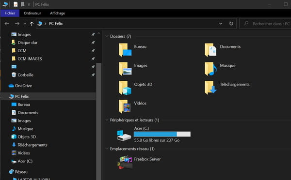The image size is (291, 180).
Task: Click the New folder icon in the title bar
Action: (x=23, y=4)
